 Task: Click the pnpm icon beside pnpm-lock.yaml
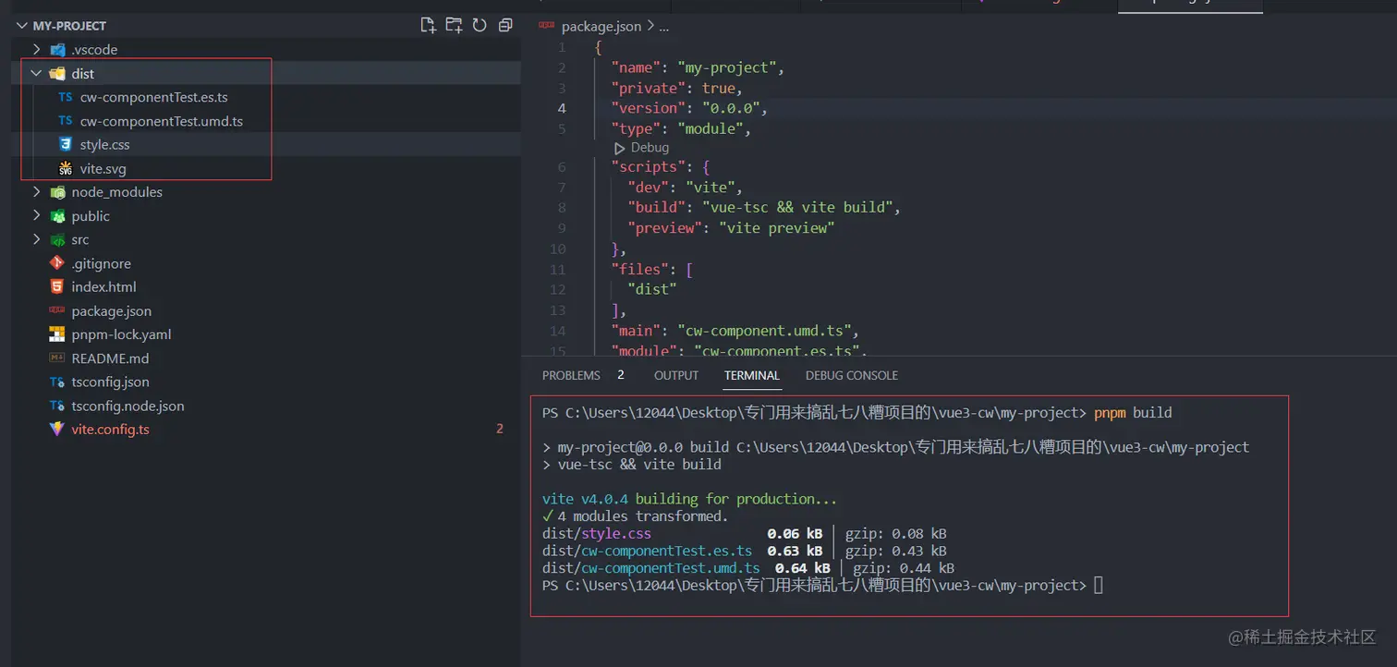[57, 334]
